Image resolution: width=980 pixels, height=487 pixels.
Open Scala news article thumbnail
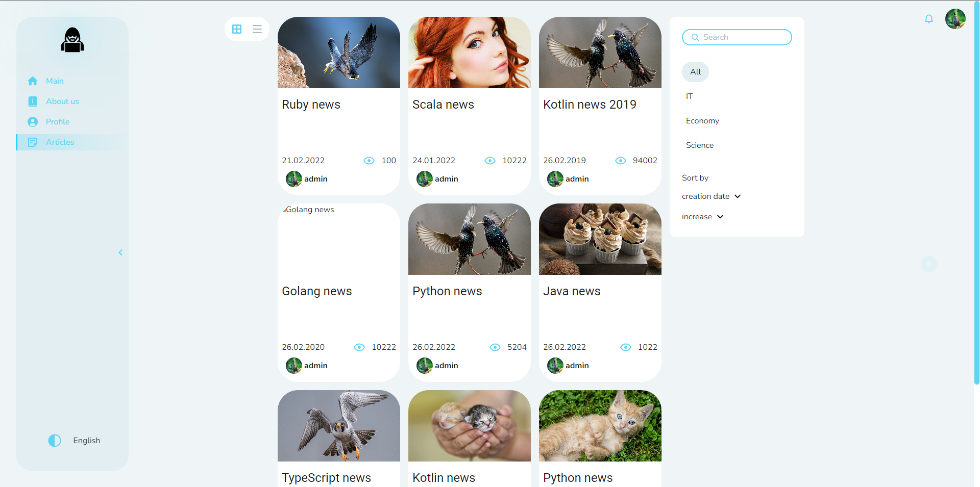click(x=470, y=53)
